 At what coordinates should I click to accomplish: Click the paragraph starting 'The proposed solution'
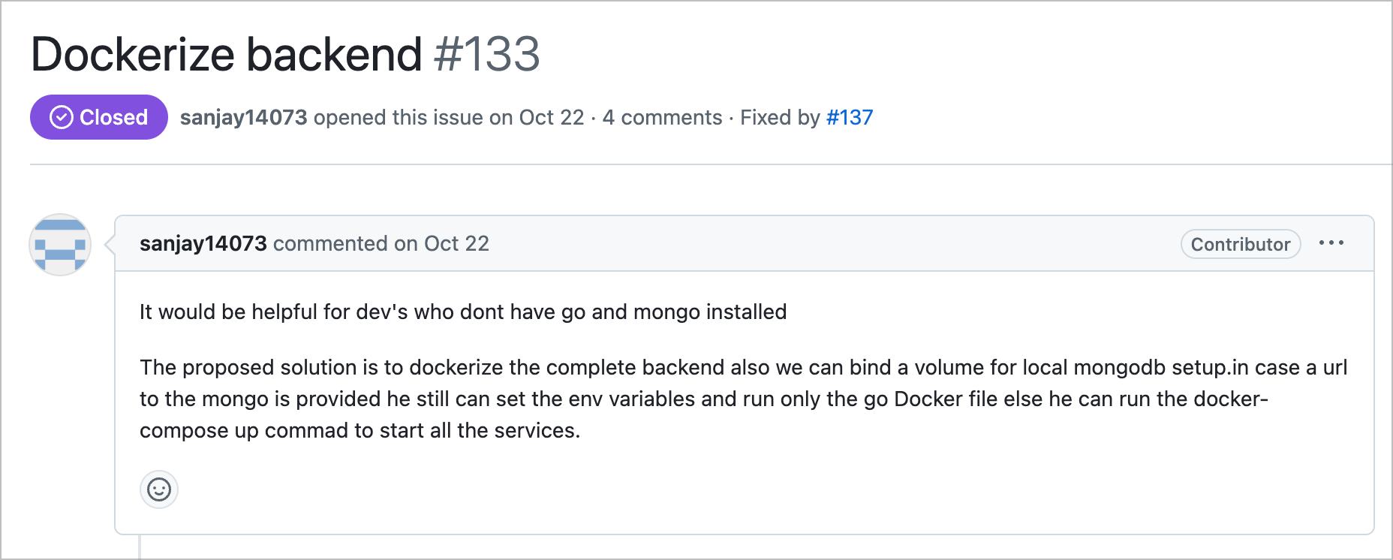tap(744, 399)
